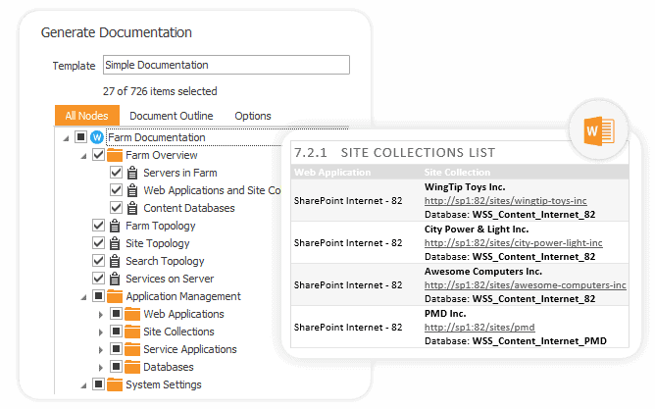Click the Service Applications folder icon

pyautogui.click(x=132, y=349)
